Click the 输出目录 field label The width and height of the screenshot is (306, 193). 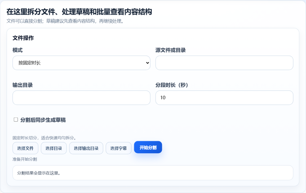(22, 85)
